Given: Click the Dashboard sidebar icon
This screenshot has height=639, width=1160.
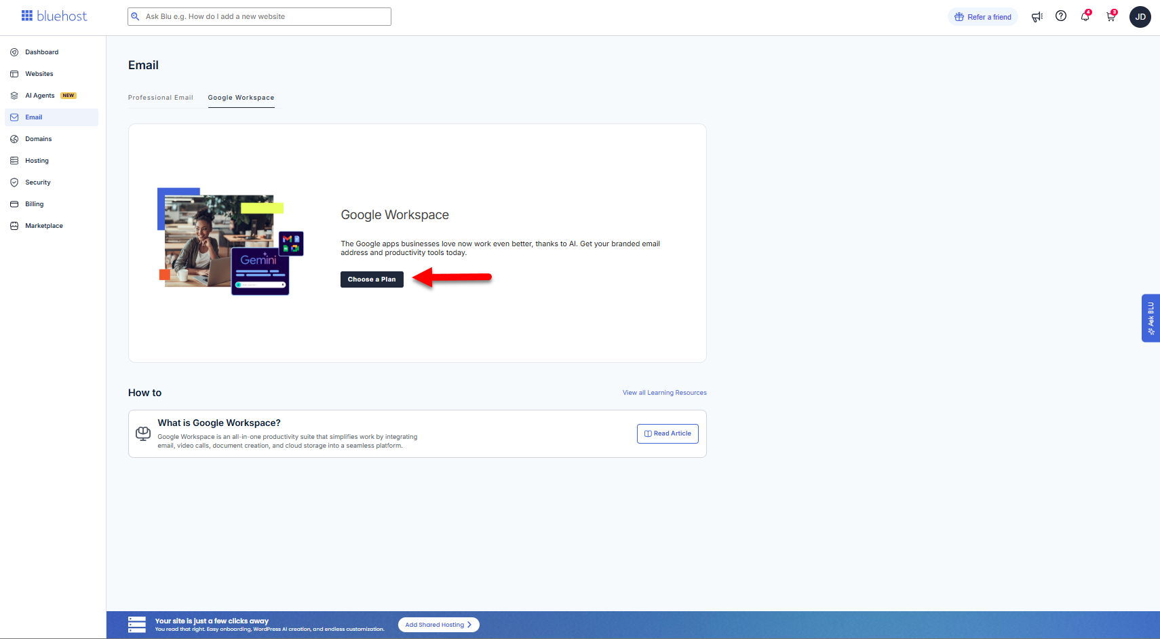Looking at the screenshot, I should click(x=14, y=52).
